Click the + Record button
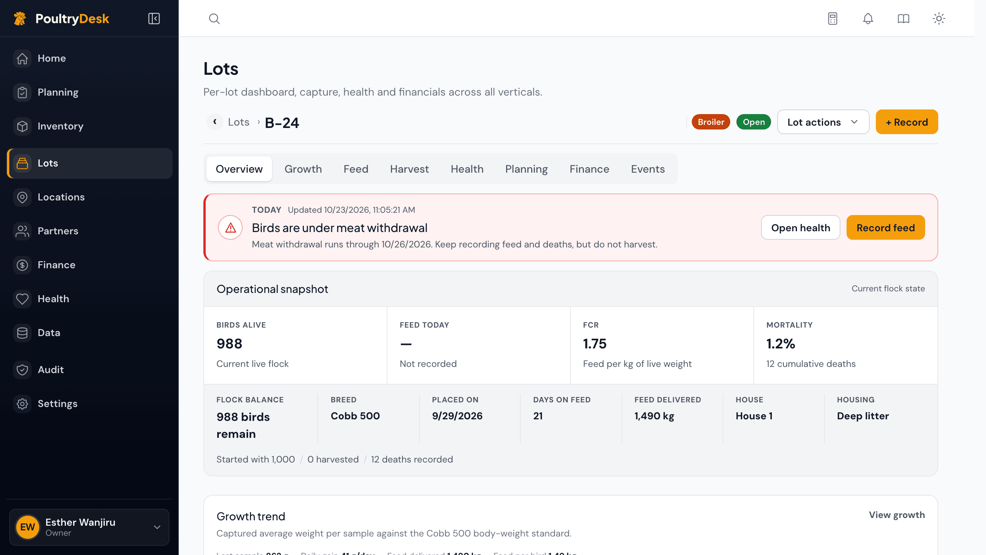The width and height of the screenshot is (986, 555). click(907, 122)
